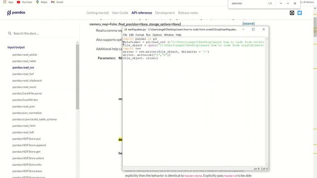Screen dimensions: 317x178
Task: Click the browser page scrollbar thumb
Action: [x=315, y=27]
